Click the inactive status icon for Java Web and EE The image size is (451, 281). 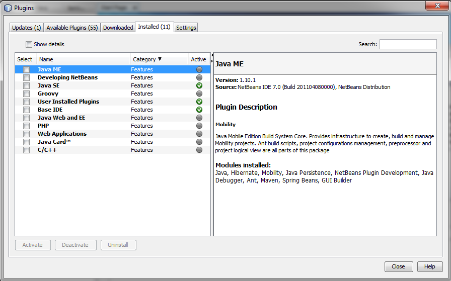[x=199, y=118]
